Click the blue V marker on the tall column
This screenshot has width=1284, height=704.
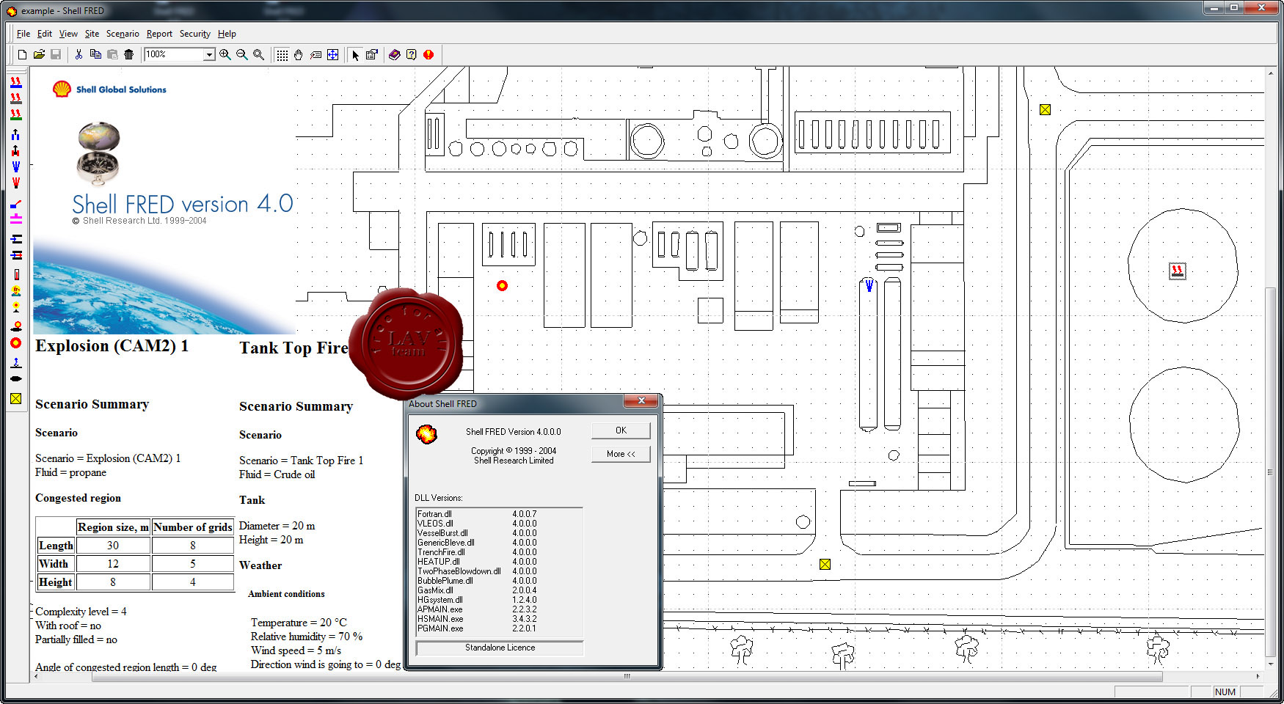(869, 285)
